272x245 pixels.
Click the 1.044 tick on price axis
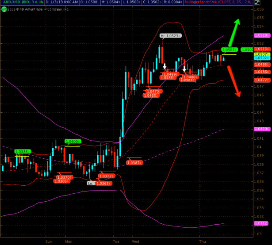(259, 112)
